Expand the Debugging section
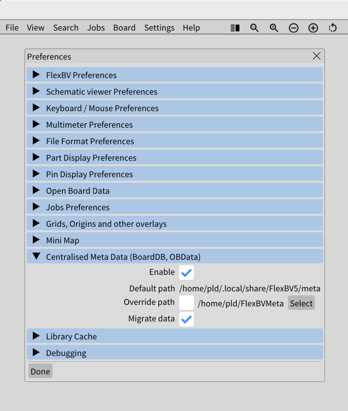348x411 pixels. (175, 352)
